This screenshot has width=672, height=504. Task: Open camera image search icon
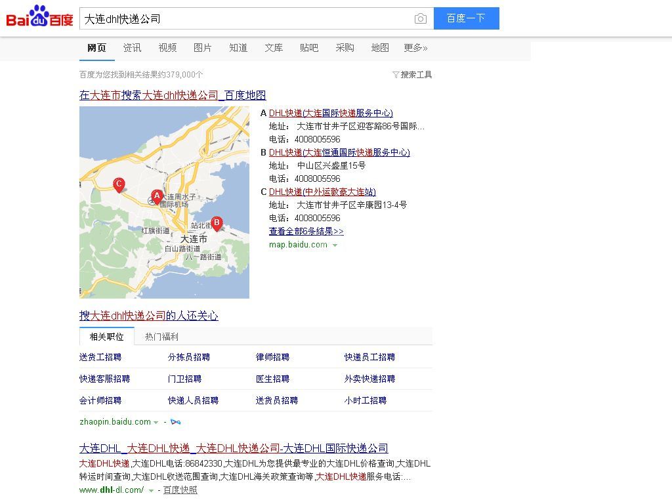click(x=421, y=18)
